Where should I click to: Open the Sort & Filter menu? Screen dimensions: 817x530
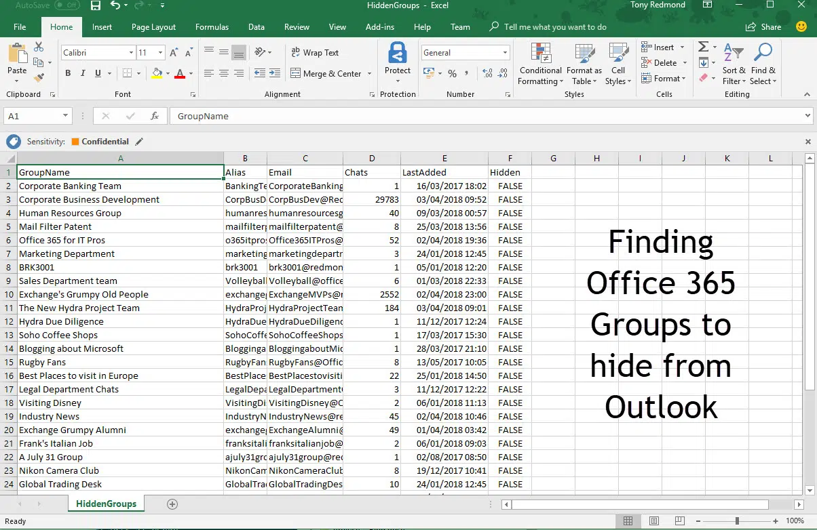734,64
